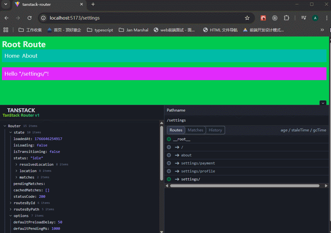Expand the routesByPath node

click(x=11, y=209)
